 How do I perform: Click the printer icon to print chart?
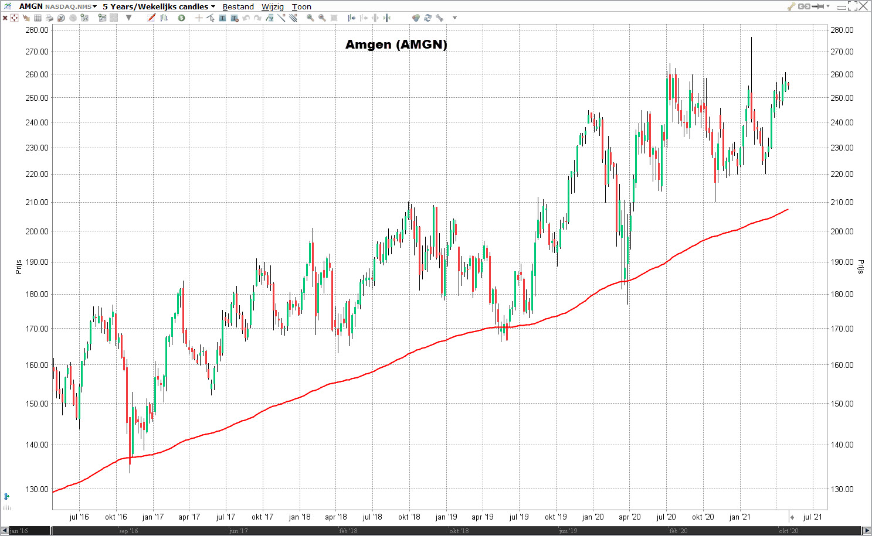49,18
